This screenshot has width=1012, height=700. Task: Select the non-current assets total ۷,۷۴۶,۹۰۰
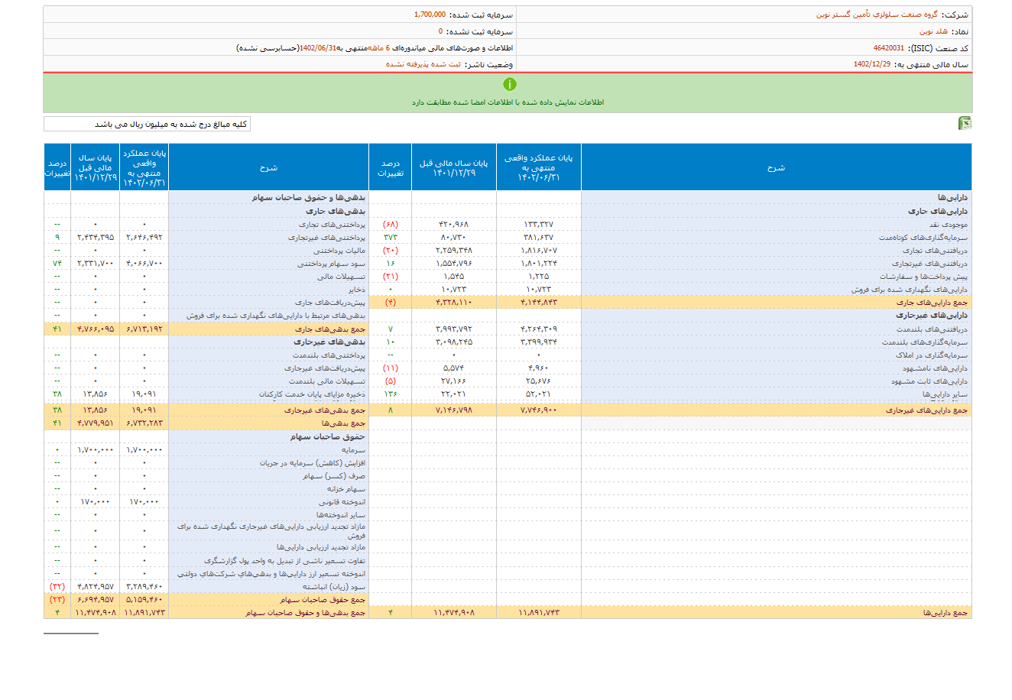[x=539, y=410]
